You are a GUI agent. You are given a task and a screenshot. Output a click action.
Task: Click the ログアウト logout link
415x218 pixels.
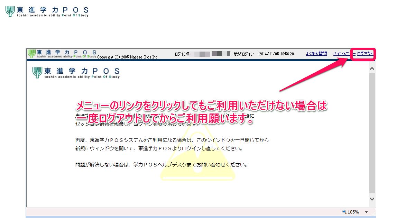tap(365, 54)
